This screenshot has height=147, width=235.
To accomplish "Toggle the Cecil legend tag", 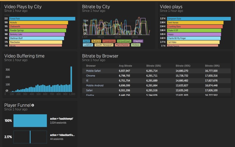I will coord(86,41).
